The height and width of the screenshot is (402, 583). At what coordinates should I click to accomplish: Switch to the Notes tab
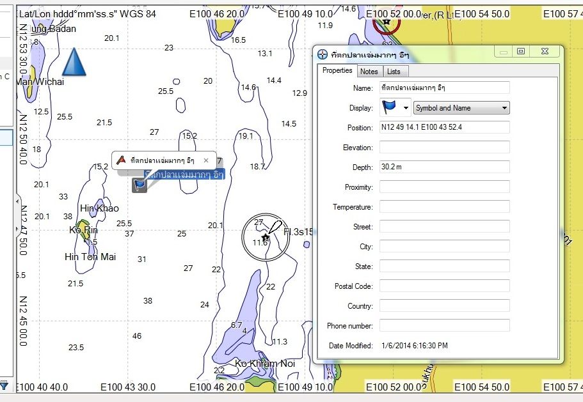[369, 72]
